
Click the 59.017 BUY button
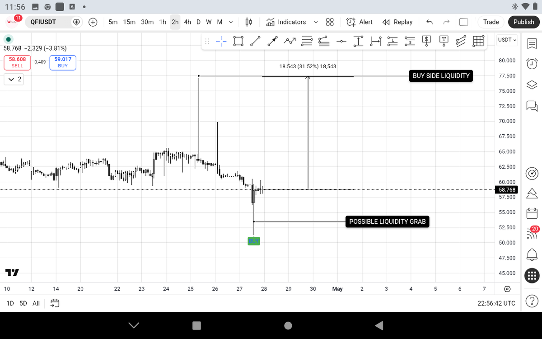[63, 62]
